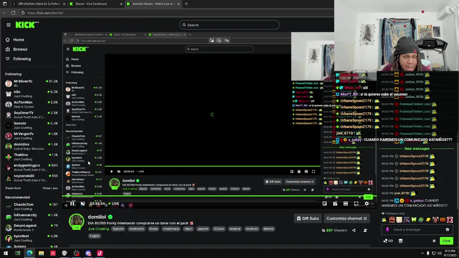Select the English language tag
Image resolution: width=459 pixels, height=258 pixels.
[x=95, y=236]
